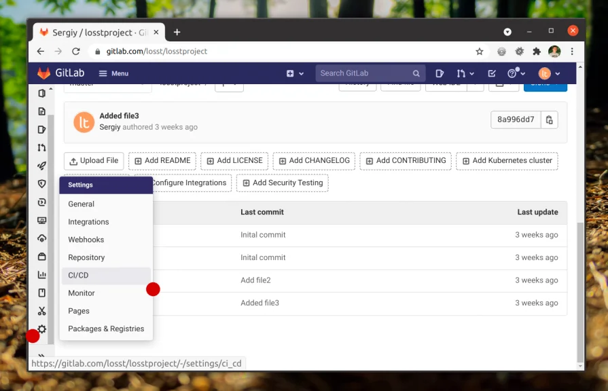Click the Add README button
The image size is (608, 391).
pyautogui.click(x=162, y=161)
